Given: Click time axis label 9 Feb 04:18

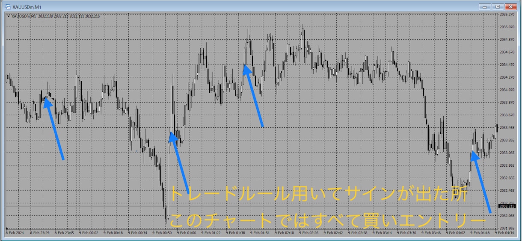Looking at the screenshot, I should coord(480,233).
